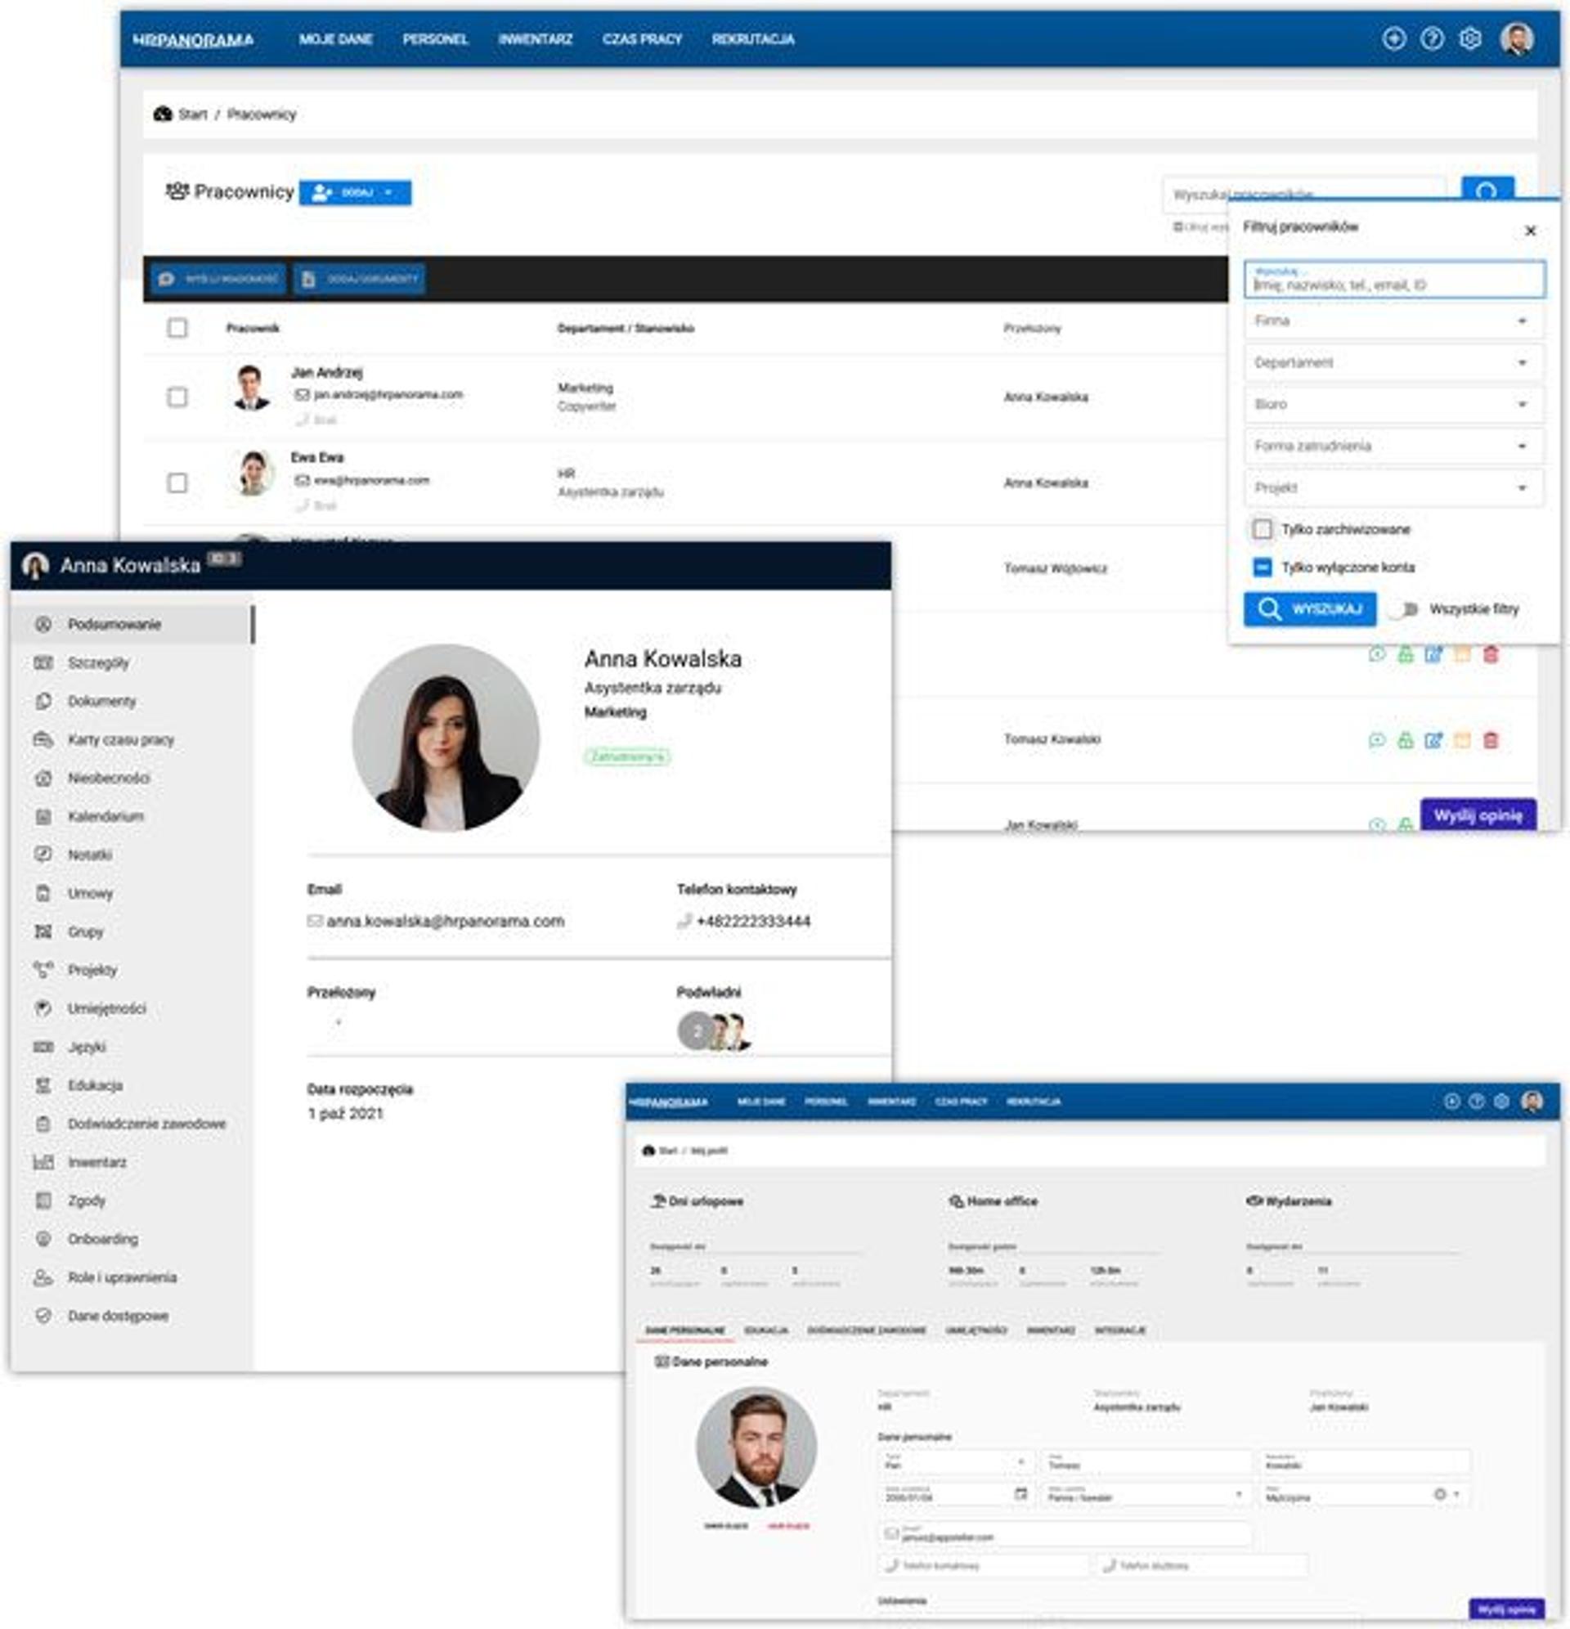
Task: Select the checkbox for Jan Andrzej
Action: (177, 397)
